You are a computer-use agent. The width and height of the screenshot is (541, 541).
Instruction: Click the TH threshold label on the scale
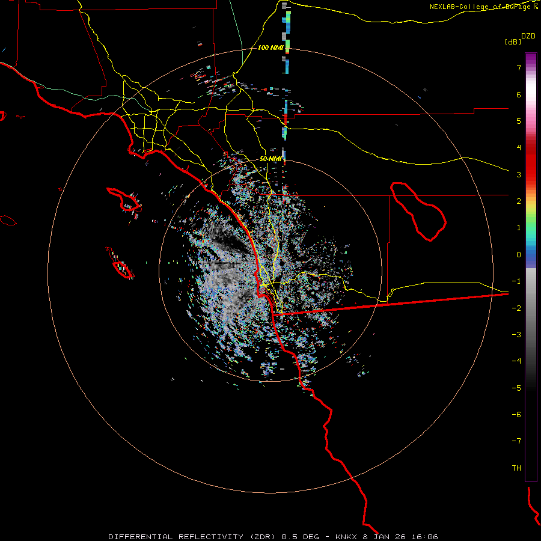(x=516, y=468)
